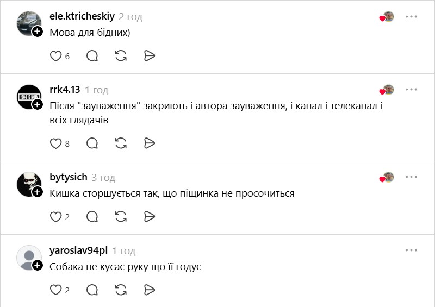Follow ele.ktricheskiy via avatar plus badge
The image size is (435, 307).
38,31
